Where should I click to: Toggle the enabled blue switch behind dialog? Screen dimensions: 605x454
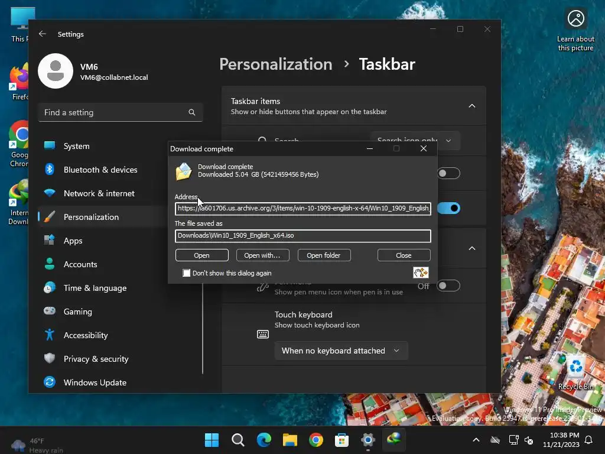tap(449, 209)
